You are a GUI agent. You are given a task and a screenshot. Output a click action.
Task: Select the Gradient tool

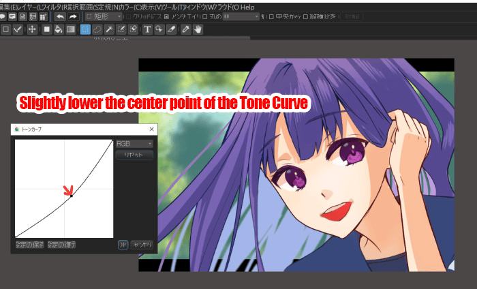pos(71,29)
